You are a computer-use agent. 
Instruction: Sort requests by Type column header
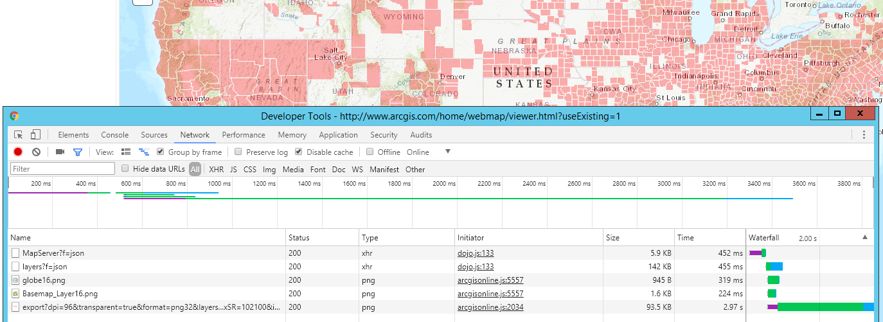click(407, 238)
